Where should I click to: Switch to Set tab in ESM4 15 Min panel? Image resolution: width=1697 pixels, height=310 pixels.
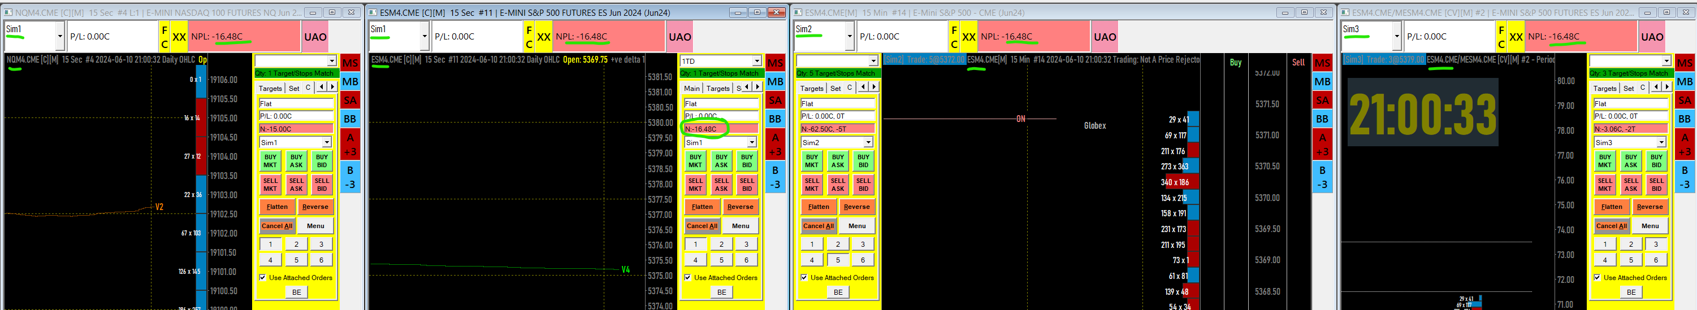[835, 88]
